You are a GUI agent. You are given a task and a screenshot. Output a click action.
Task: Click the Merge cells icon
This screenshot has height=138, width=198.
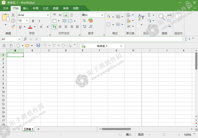pyautogui.click(x=70, y=21)
